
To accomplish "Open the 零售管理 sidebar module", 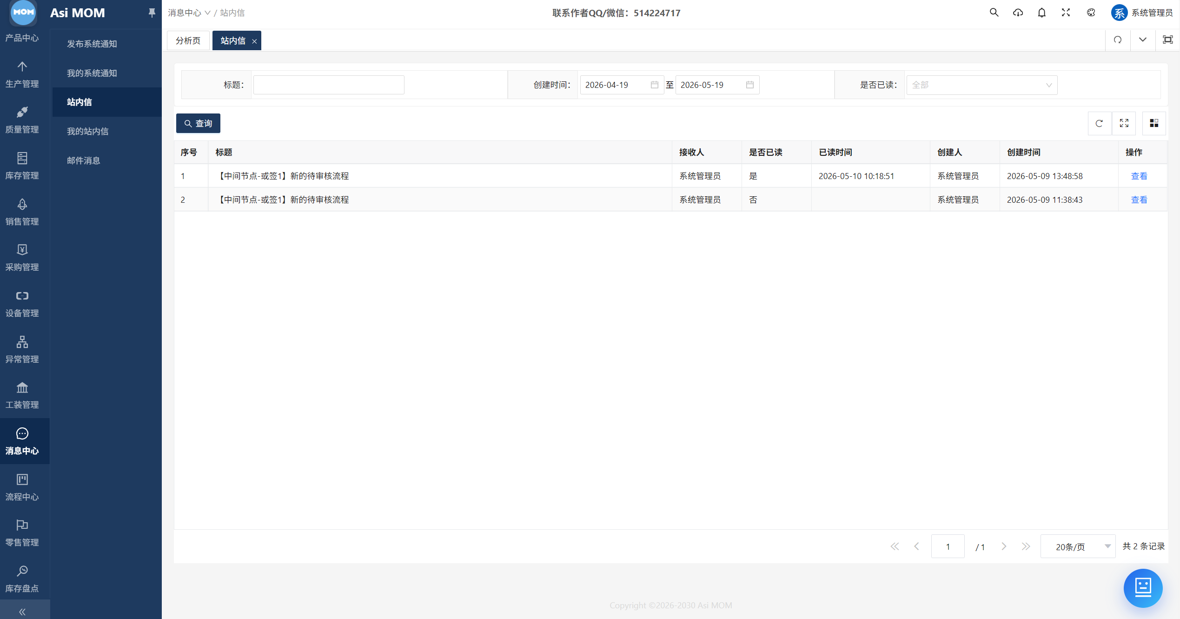I will pyautogui.click(x=22, y=533).
